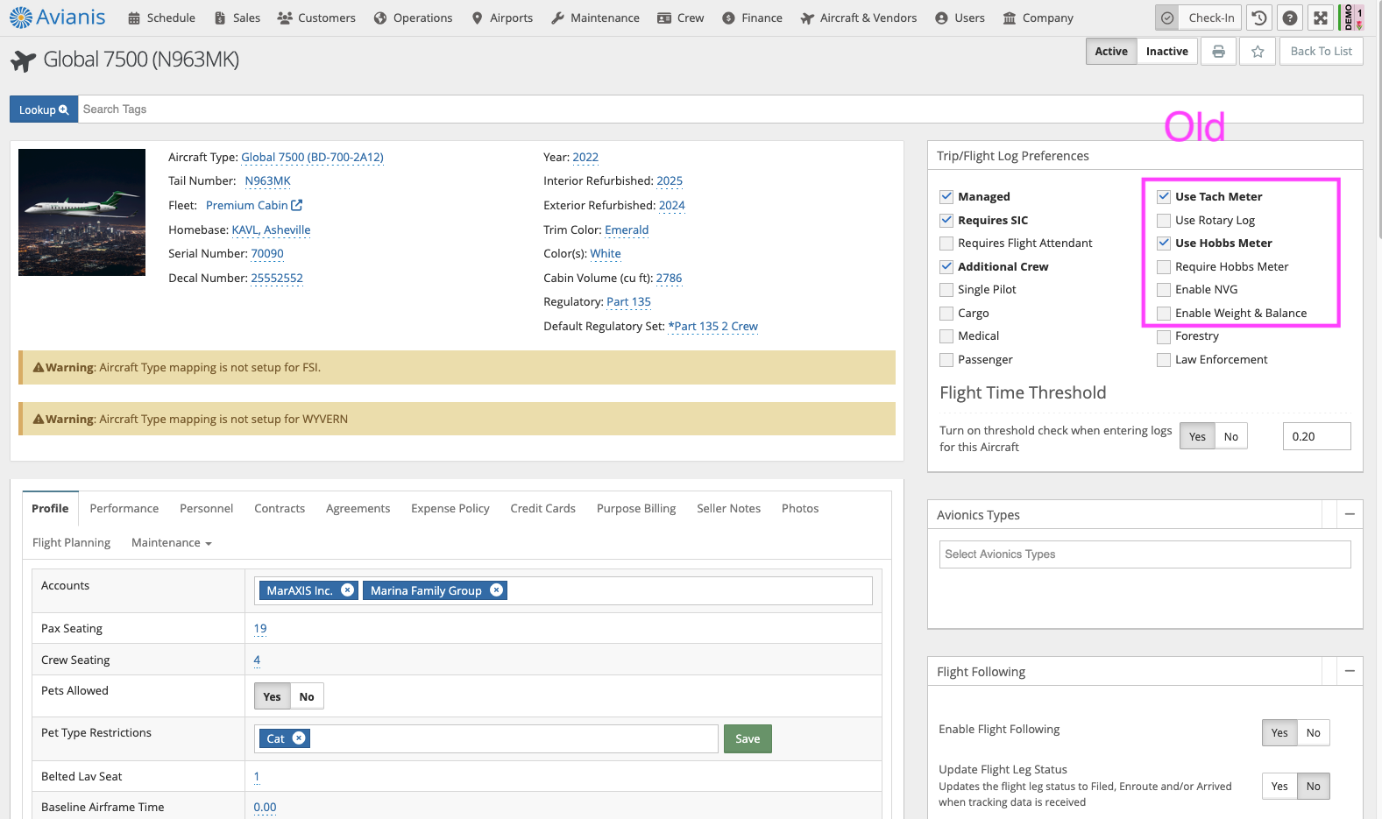Check the Single Pilot option
Viewport: 1382px width, 819px height.
click(x=946, y=290)
